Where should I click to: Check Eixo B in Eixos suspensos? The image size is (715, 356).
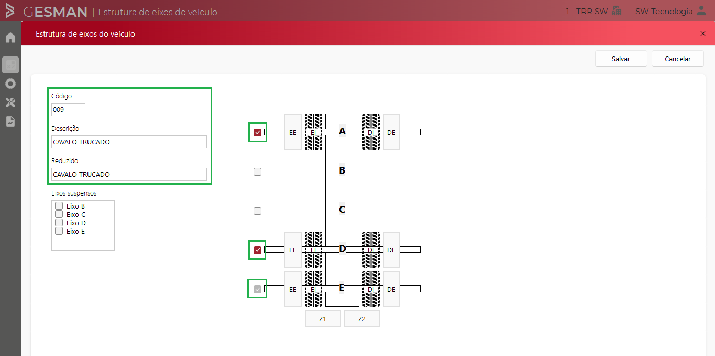click(x=59, y=206)
